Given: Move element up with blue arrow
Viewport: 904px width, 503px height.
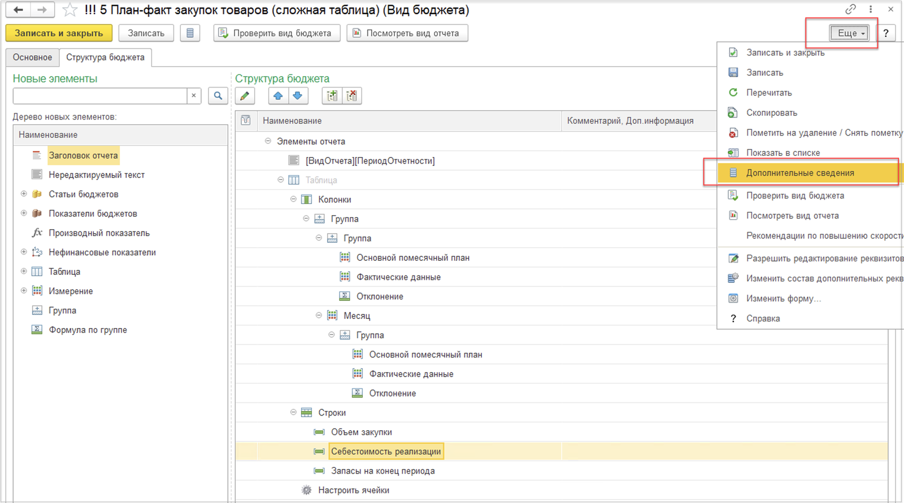Looking at the screenshot, I should (278, 96).
